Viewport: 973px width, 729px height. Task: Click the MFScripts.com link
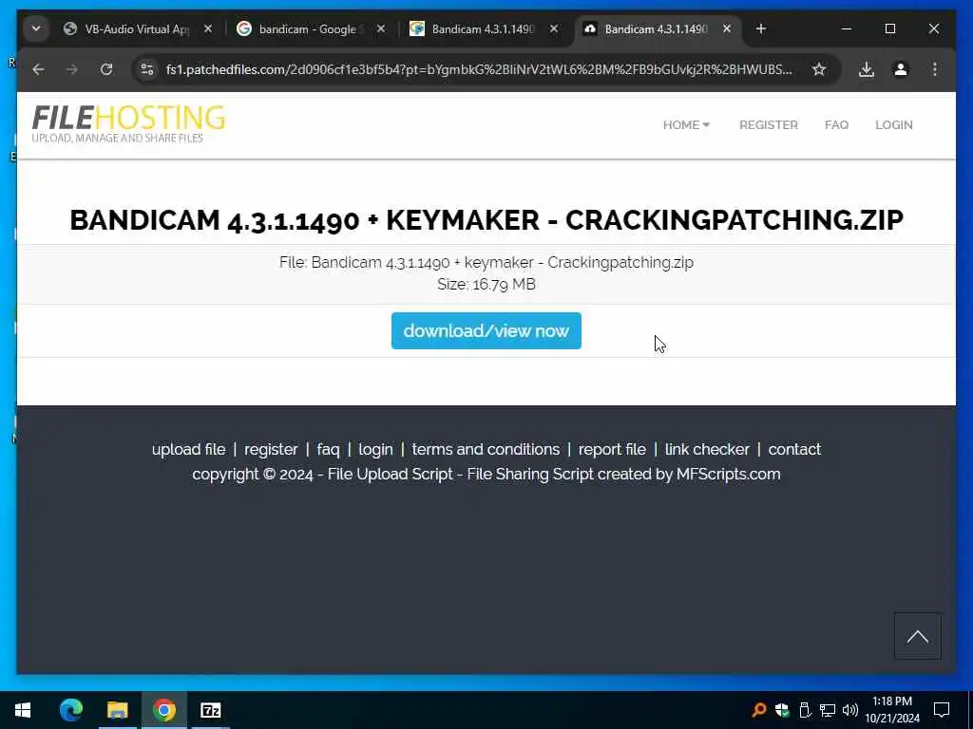729,475
